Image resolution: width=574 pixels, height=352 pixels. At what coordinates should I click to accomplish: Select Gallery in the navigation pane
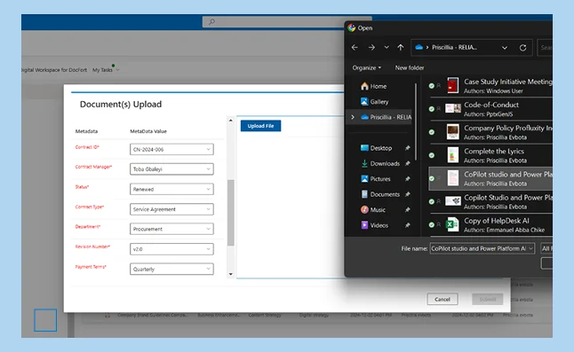click(x=374, y=102)
